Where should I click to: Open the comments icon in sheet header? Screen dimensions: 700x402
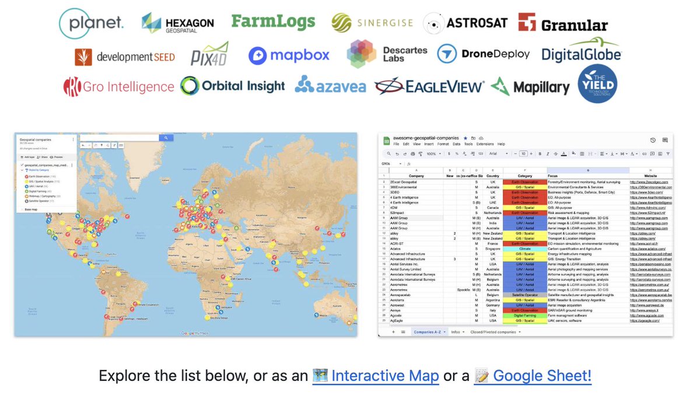coord(665,140)
